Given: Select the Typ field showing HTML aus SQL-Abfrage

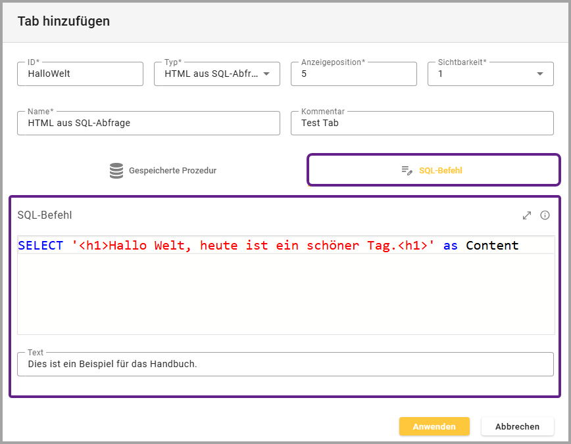Looking at the screenshot, I should click(x=209, y=74).
